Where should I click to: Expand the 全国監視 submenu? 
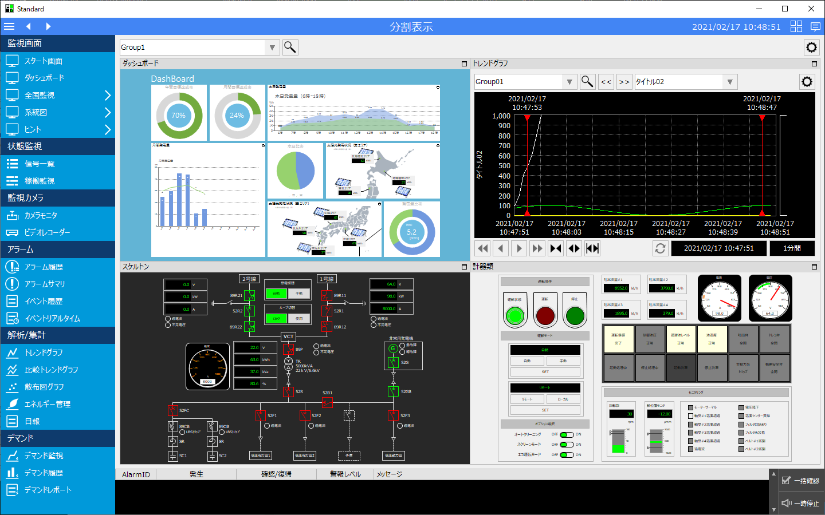tap(107, 95)
